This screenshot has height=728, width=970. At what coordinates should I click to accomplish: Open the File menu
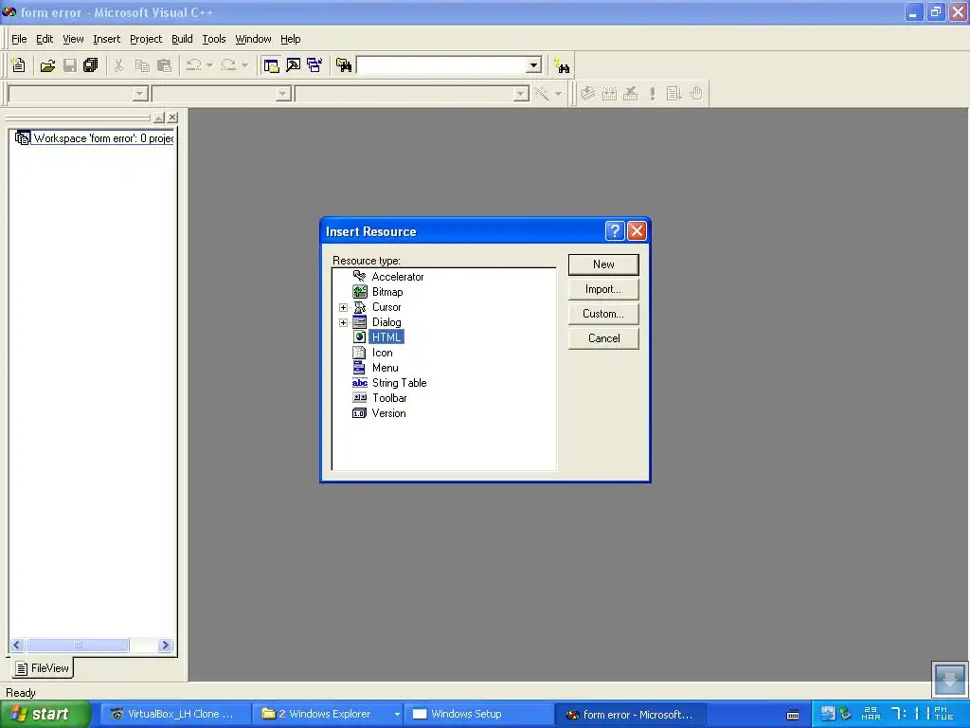click(19, 39)
